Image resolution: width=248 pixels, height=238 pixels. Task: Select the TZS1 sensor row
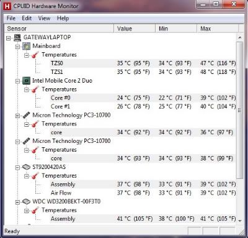point(143,72)
